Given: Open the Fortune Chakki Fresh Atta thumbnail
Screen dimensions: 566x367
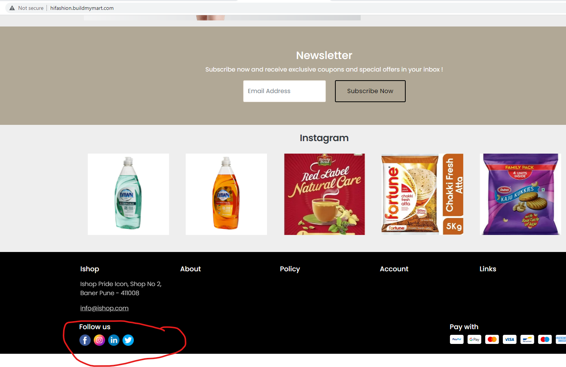Looking at the screenshot, I should [x=422, y=194].
